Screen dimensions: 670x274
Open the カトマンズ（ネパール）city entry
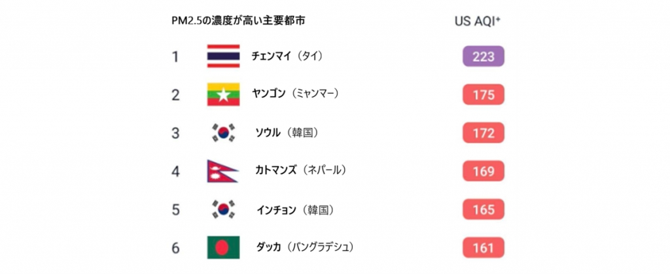300,171
